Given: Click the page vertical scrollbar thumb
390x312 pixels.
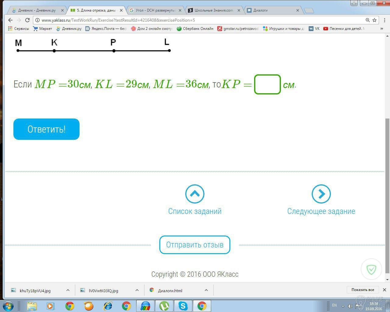Looking at the screenshot, I should pyautogui.click(x=387, y=195).
